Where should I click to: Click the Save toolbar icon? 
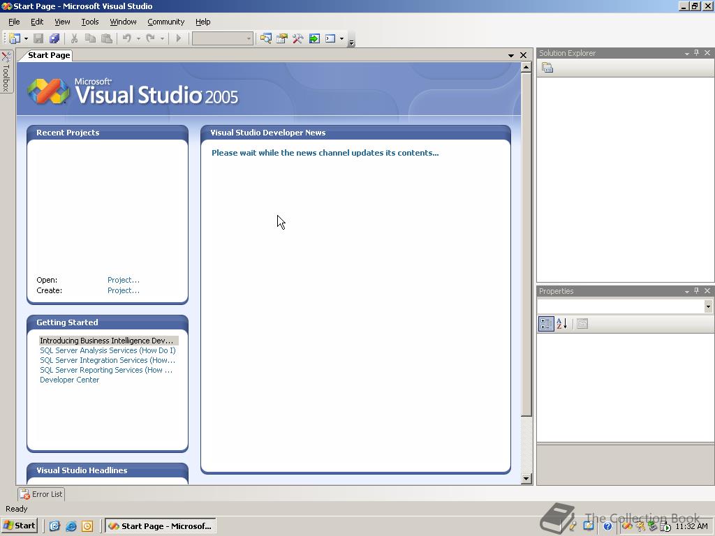tap(39, 39)
